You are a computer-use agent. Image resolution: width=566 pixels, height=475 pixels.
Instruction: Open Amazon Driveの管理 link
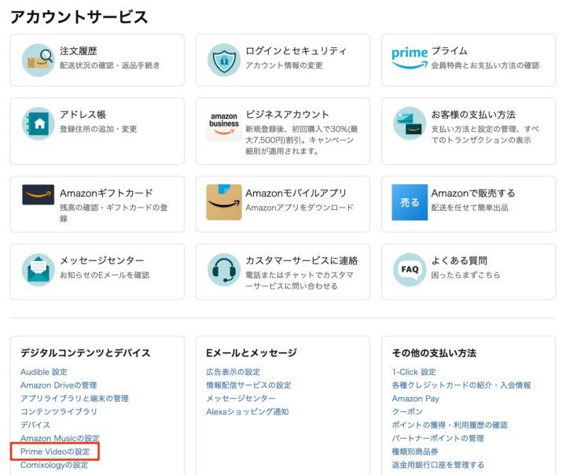(59, 385)
